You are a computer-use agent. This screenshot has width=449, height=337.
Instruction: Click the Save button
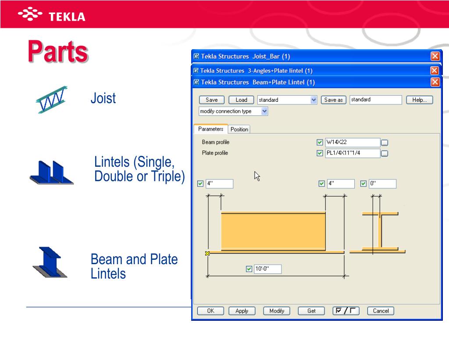pyautogui.click(x=212, y=100)
